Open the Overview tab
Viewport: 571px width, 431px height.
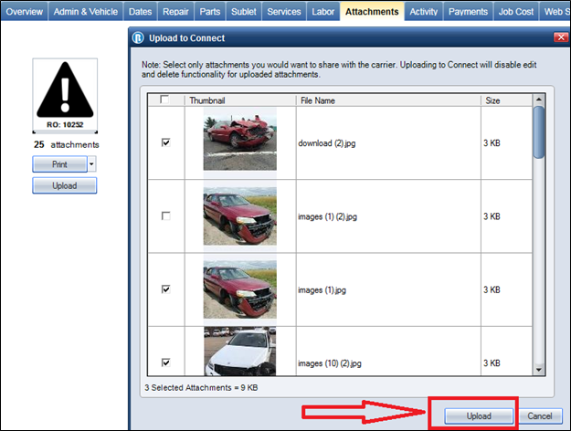point(25,12)
